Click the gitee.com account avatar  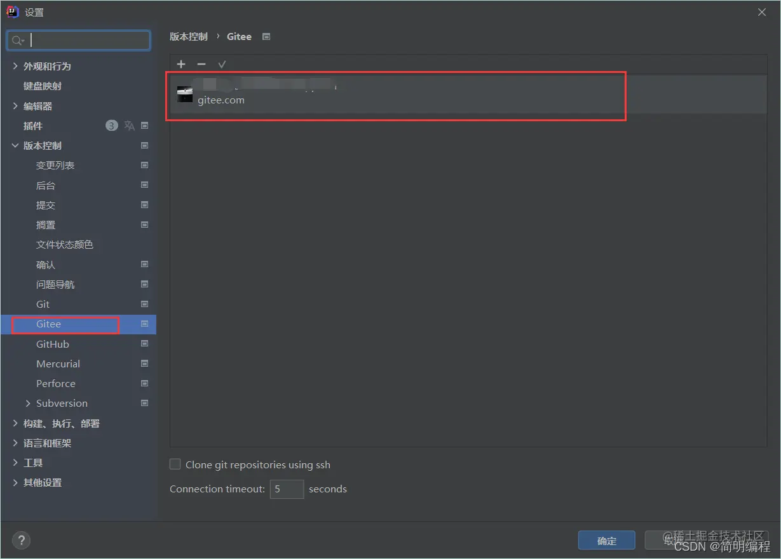[x=185, y=95]
